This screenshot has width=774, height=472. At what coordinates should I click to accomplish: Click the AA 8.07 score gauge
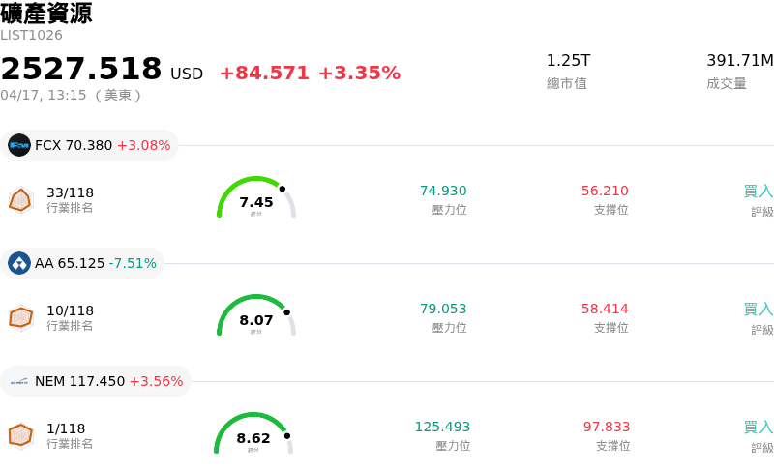tap(255, 316)
